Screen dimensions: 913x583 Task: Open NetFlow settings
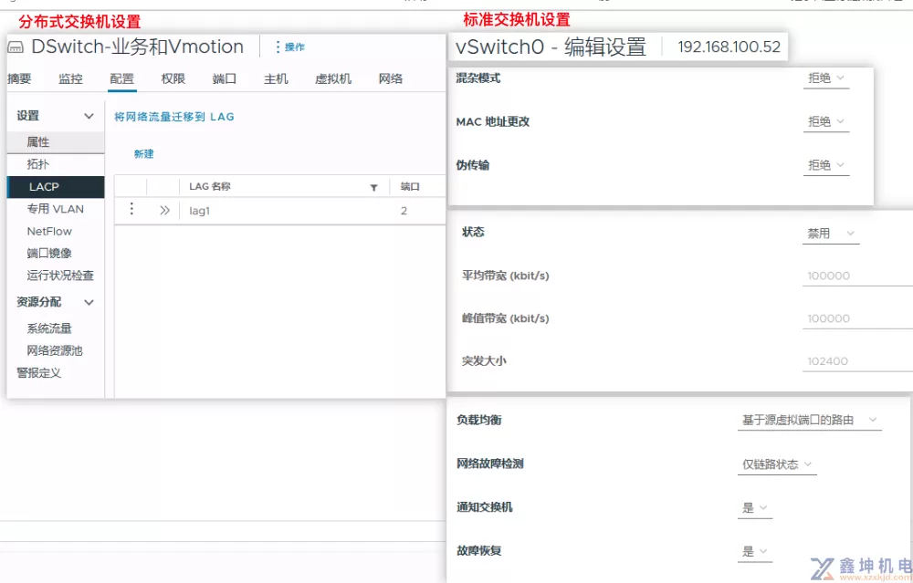pos(49,231)
